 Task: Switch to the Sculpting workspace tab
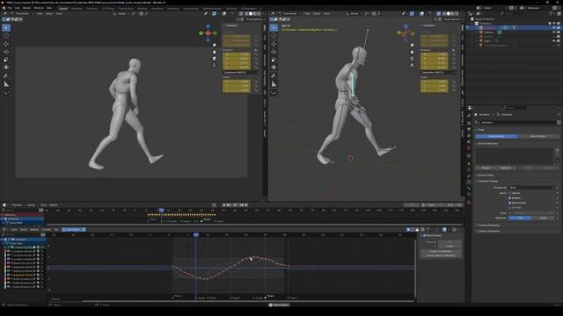tap(91, 8)
